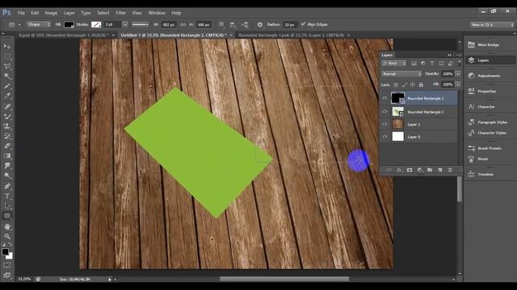Open path arrangement options

[x=245, y=25]
